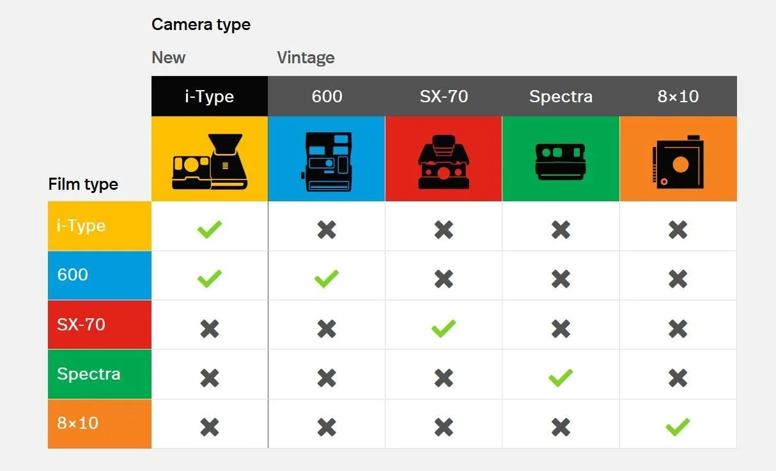Click checkmark for i-Type film in i-Type camera

[209, 229]
